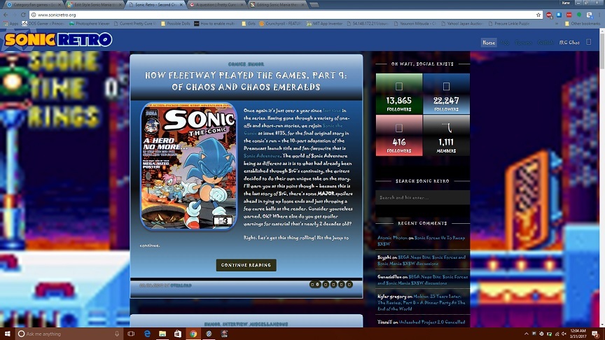Close the Sonic Retro tab
Screen dimensions: 605x340
coord(181,5)
